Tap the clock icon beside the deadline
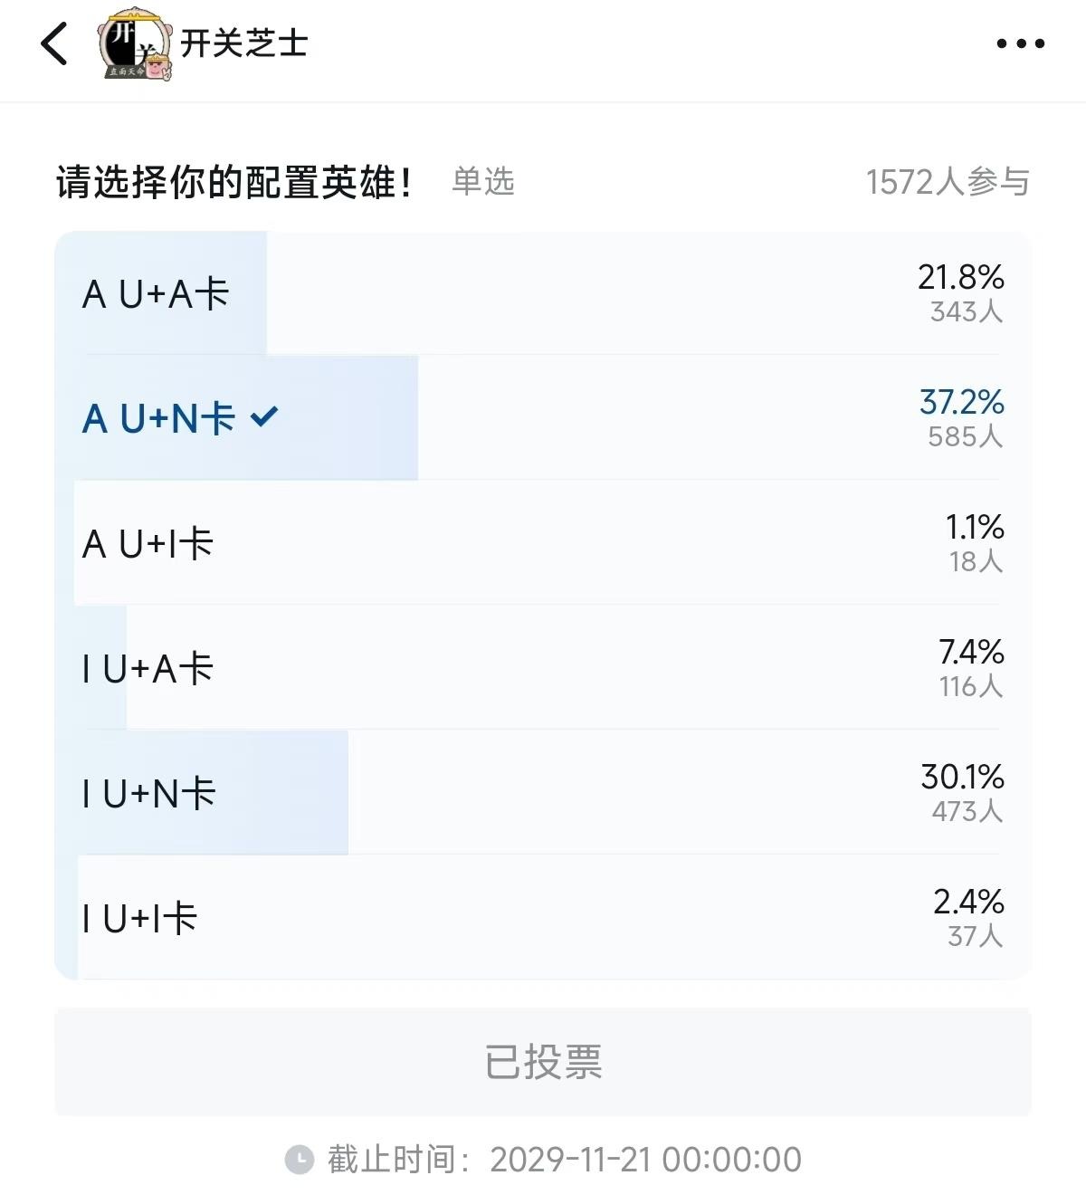This screenshot has width=1086, height=1204. coord(299,1160)
